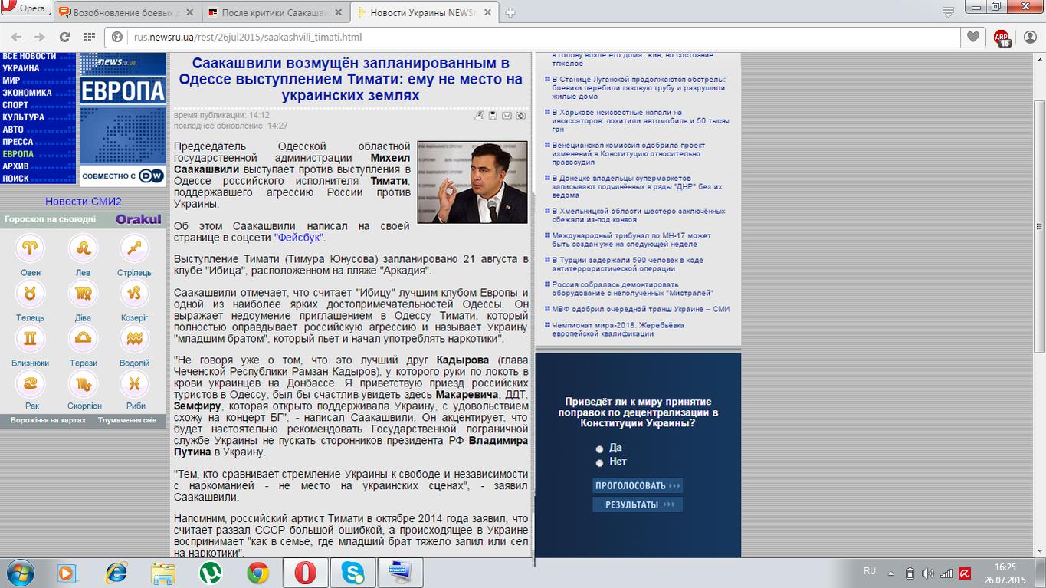
Task: Open the Opera main menu
Action: pyautogui.click(x=25, y=9)
